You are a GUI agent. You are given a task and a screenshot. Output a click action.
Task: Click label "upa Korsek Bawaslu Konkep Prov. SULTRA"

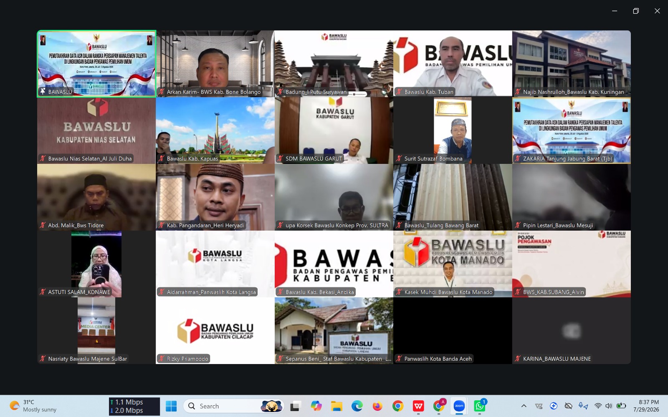pyautogui.click(x=337, y=225)
